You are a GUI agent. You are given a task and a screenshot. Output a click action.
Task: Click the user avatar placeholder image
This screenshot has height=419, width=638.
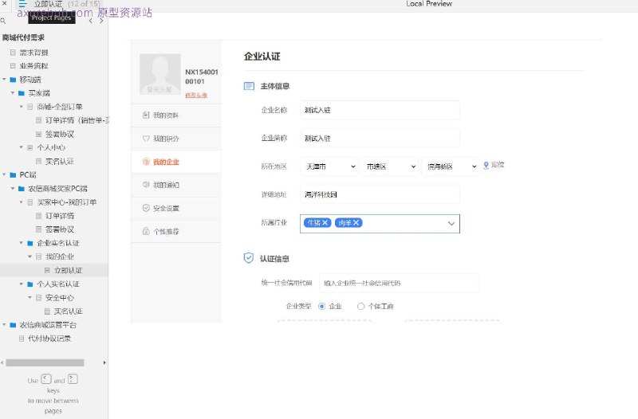[x=160, y=74]
